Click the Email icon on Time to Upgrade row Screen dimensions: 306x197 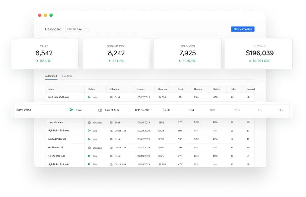pyautogui.click(x=112, y=156)
